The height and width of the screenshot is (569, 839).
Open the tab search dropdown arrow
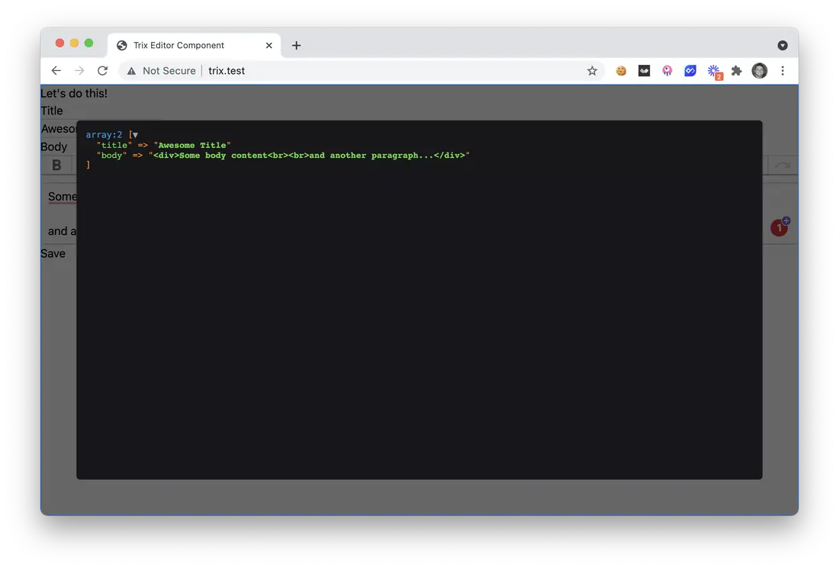coord(783,46)
